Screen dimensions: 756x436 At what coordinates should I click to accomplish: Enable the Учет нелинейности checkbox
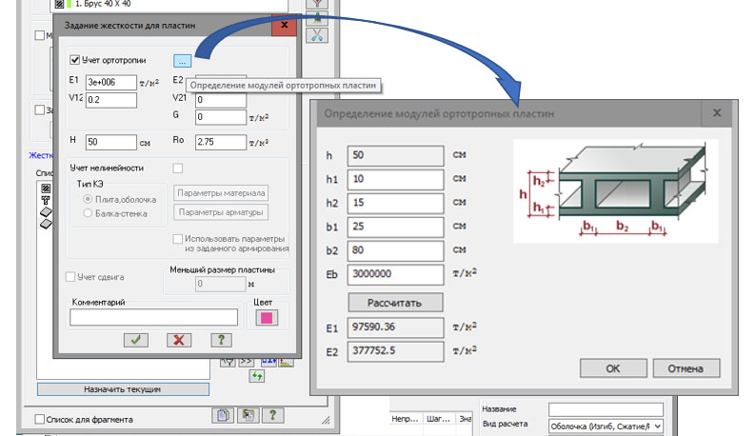(177, 168)
